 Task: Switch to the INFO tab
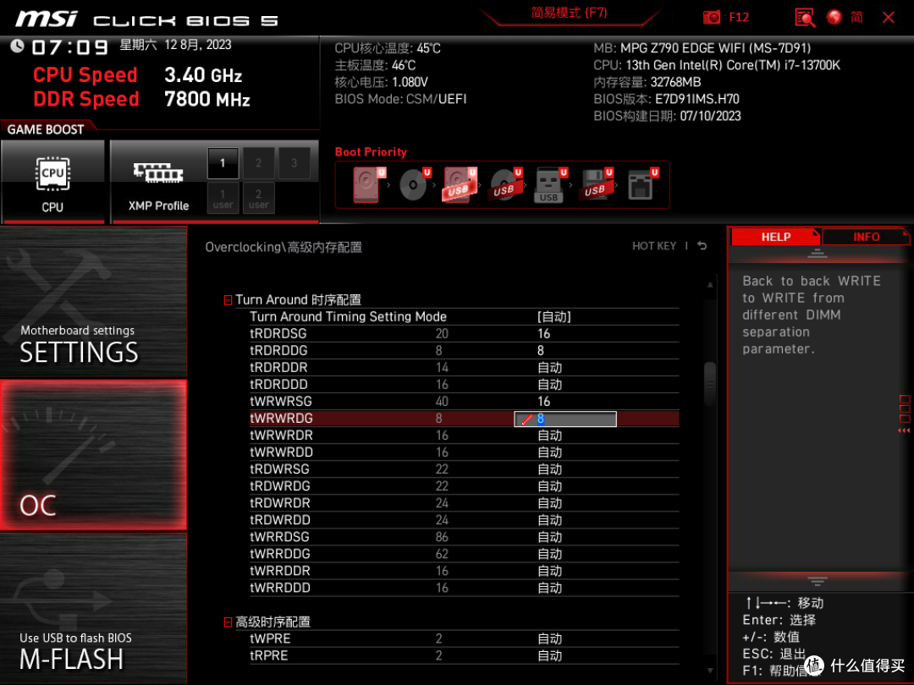pos(867,237)
